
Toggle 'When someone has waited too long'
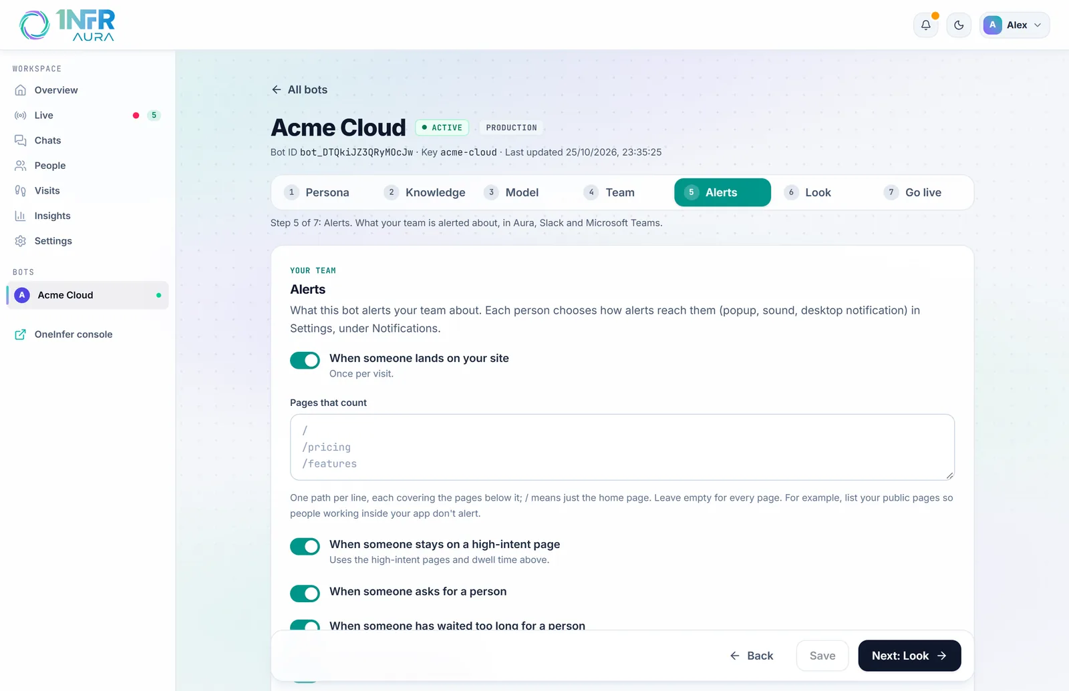tap(305, 626)
